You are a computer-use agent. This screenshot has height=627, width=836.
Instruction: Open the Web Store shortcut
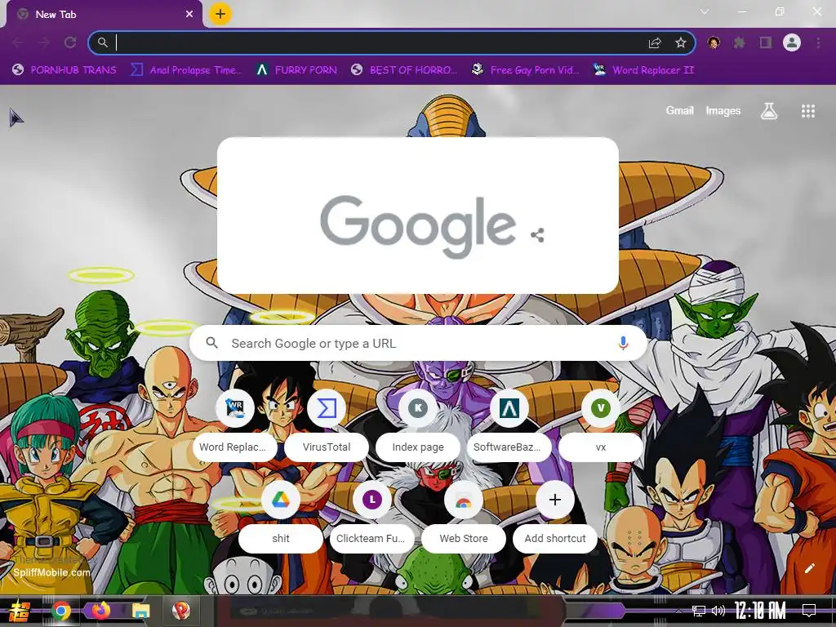tap(464, 516)
